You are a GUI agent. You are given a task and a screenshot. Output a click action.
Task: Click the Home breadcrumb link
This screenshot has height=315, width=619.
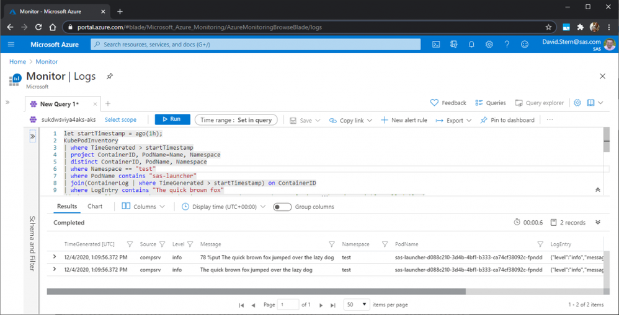tap(17, 61)
